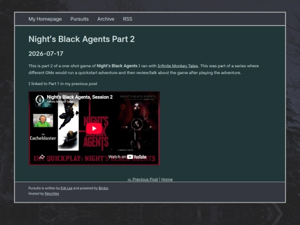Go to the Previous Post link
The height and width of the screenshot is (225, 300).
pyautogui.click(x=143, y=179)
